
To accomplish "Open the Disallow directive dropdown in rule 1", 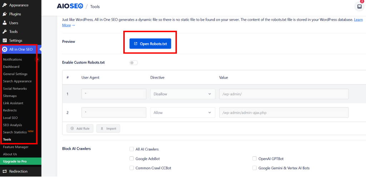I will 183,94.
